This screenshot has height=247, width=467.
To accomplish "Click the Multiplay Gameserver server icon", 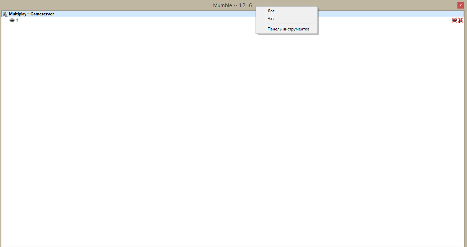I will tap(5, 14).
